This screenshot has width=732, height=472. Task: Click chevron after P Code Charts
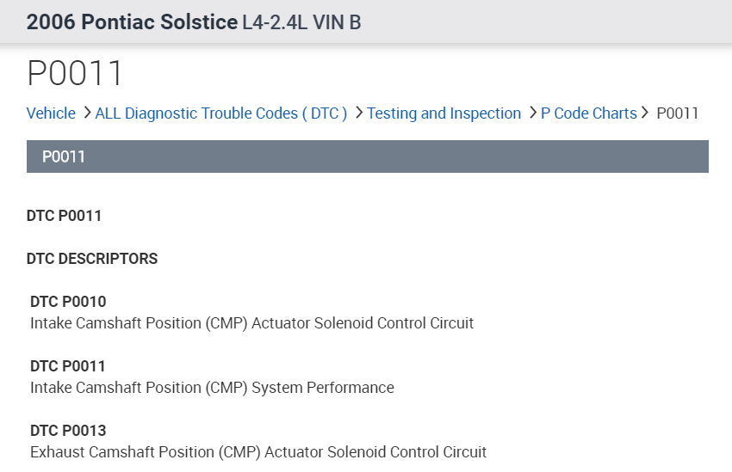tap(644, 113)
